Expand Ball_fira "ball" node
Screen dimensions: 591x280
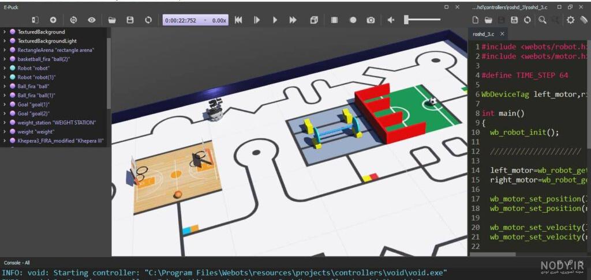point(4,86)
